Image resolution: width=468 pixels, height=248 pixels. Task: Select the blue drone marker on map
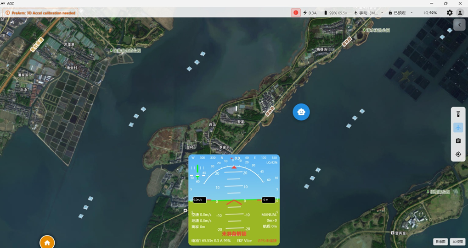coord(301,112)
